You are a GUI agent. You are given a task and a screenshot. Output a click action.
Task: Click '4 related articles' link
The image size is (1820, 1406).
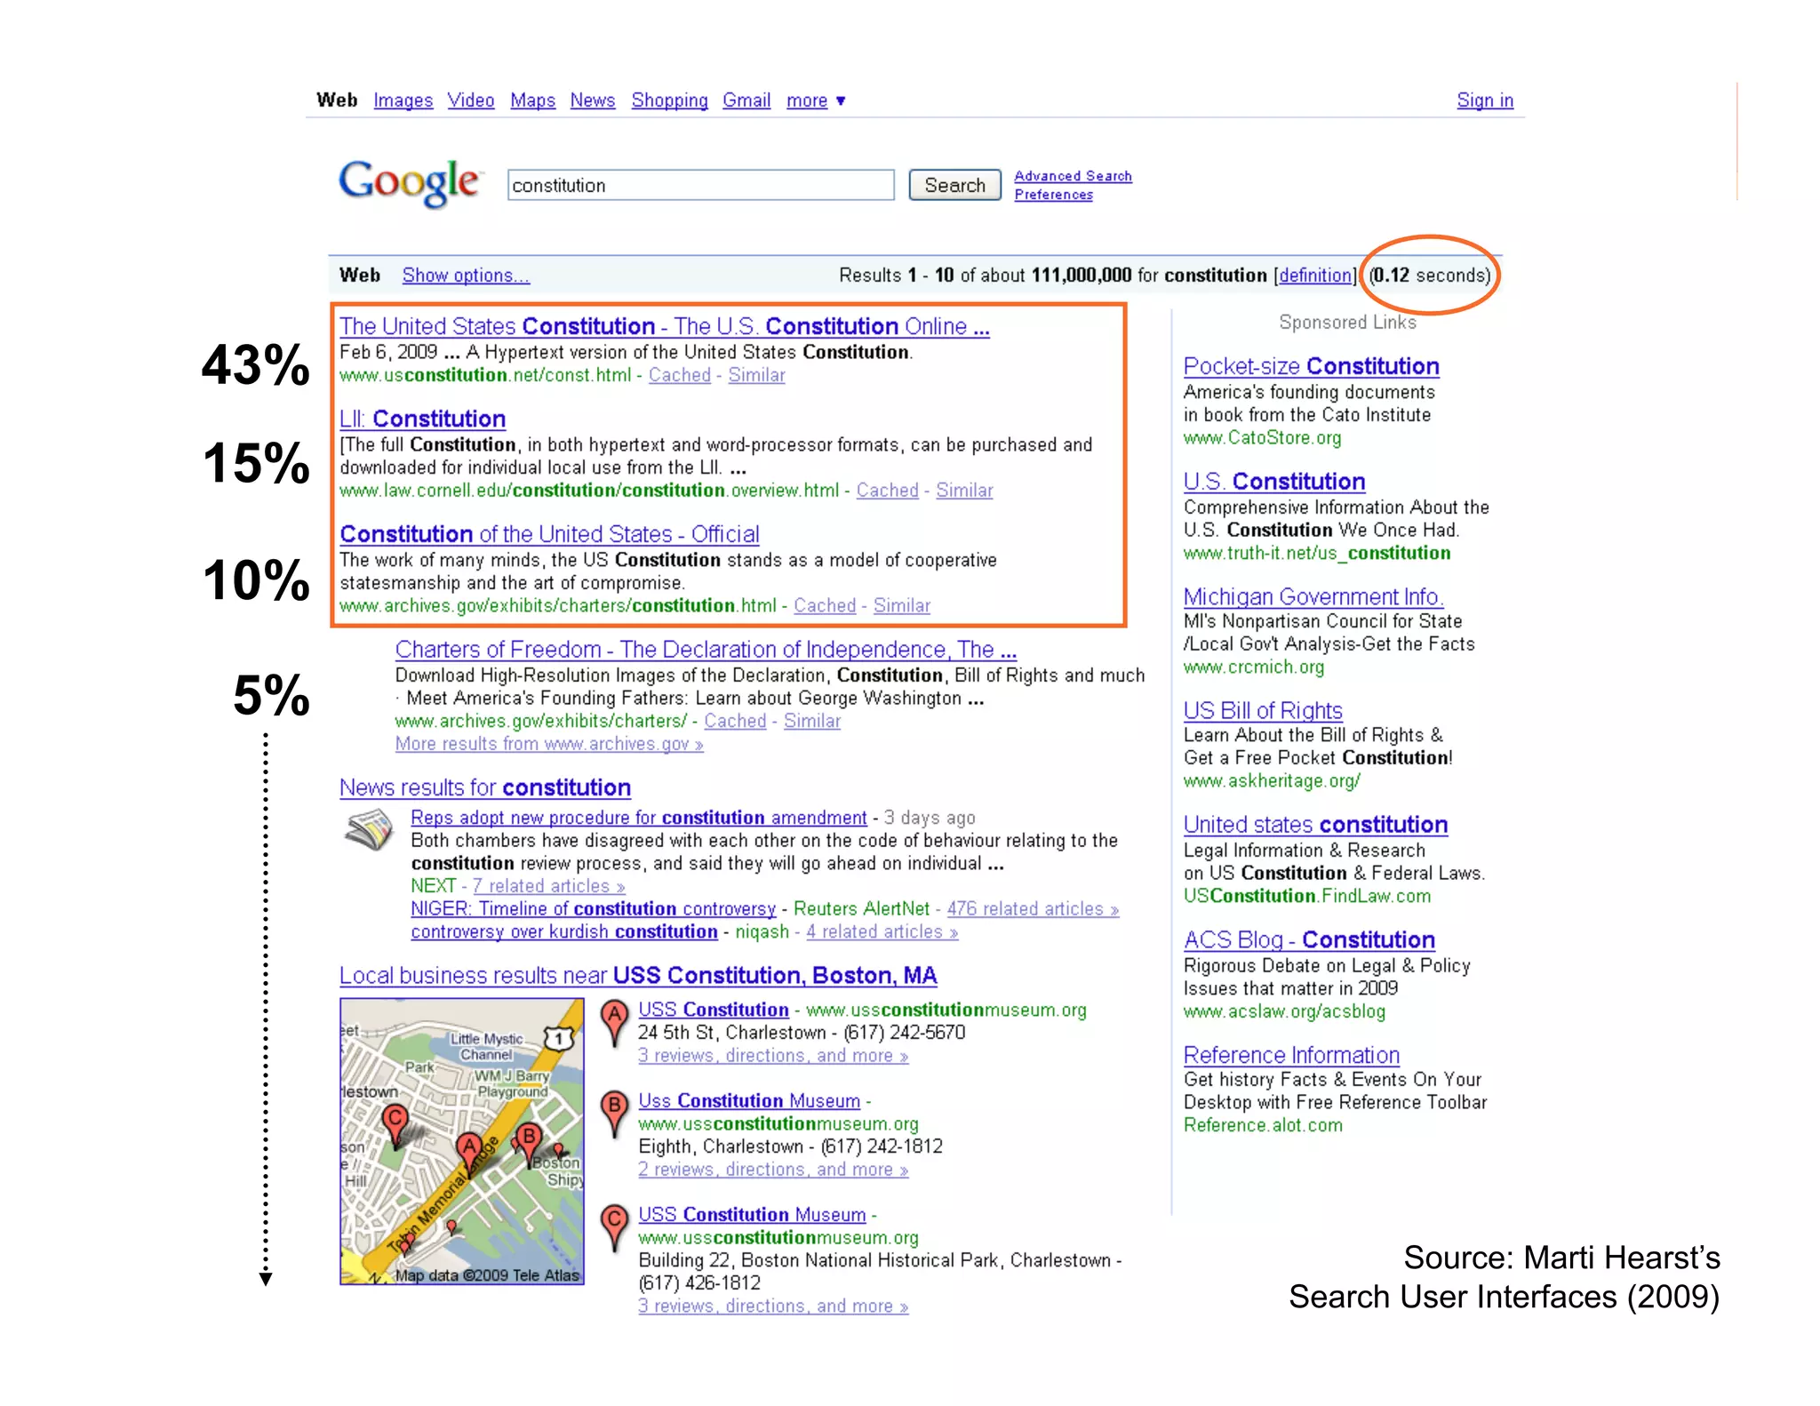click(882, 932)
